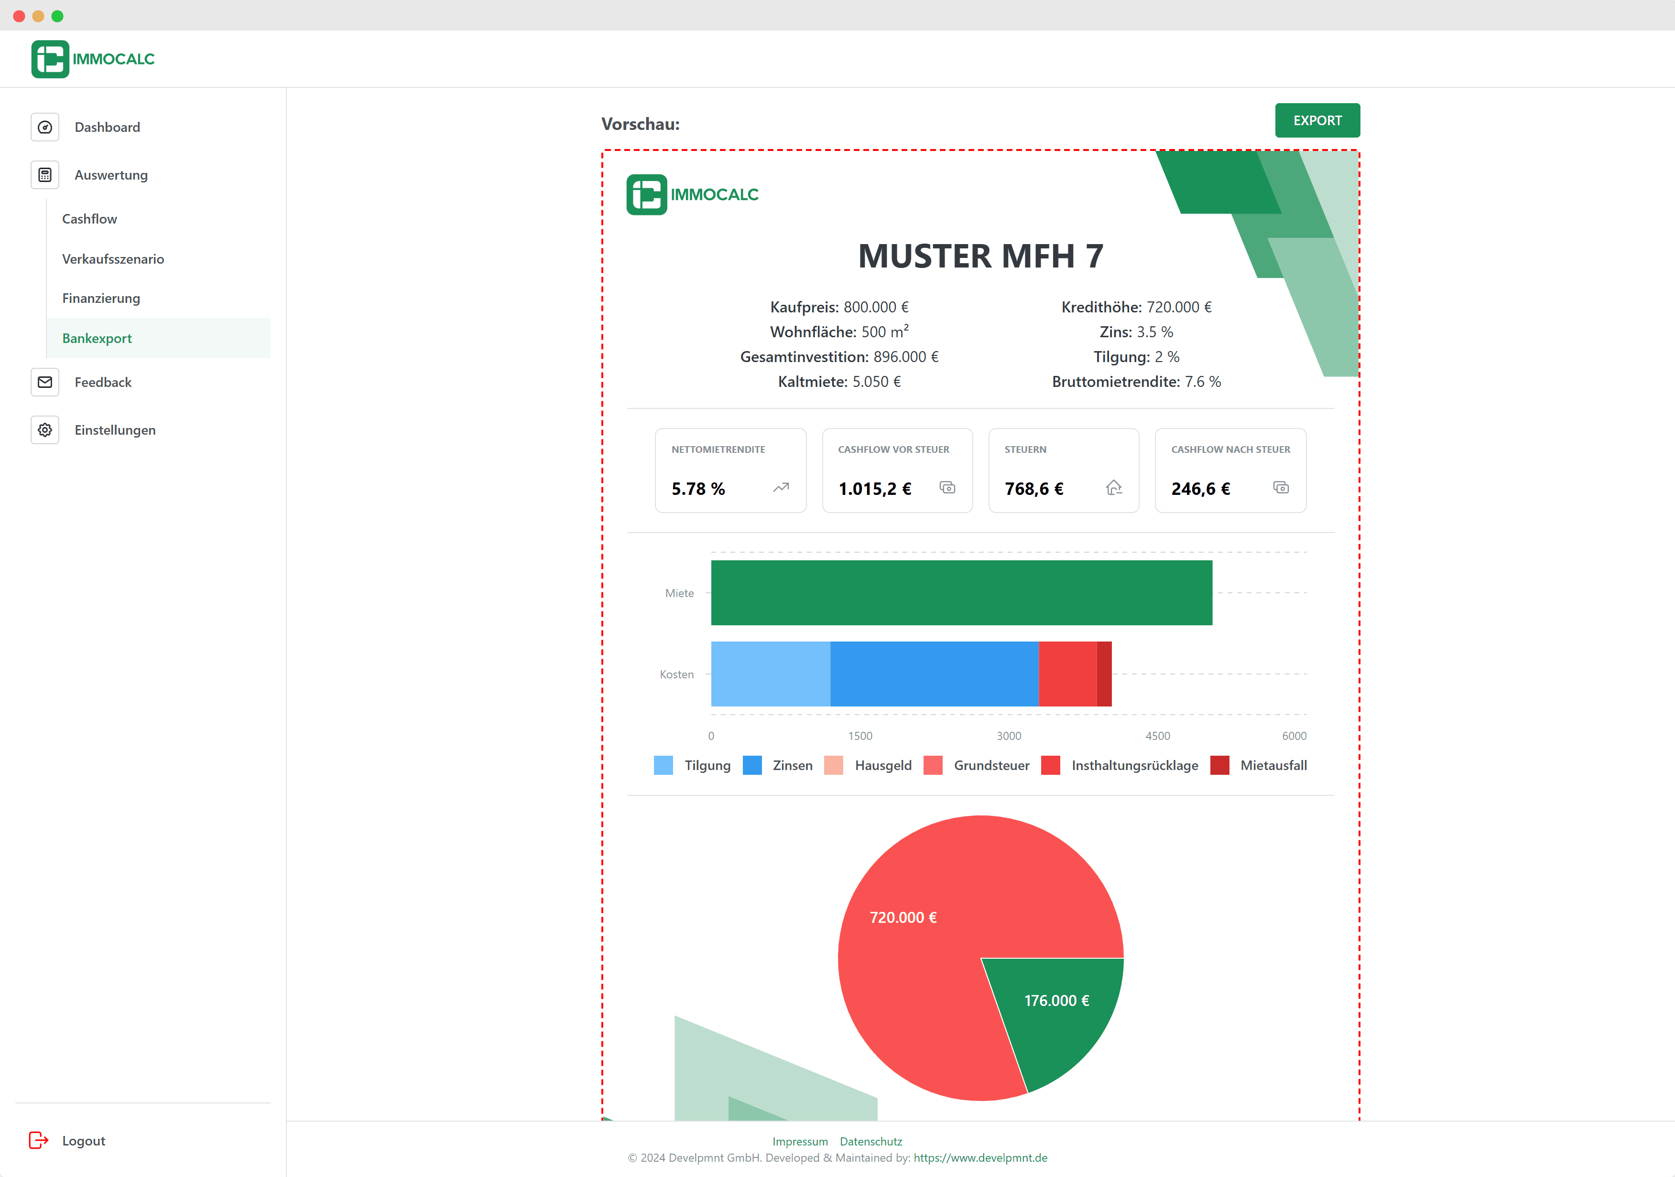Toggle Mietausfall legend entry in chart

pos(1273,765)
